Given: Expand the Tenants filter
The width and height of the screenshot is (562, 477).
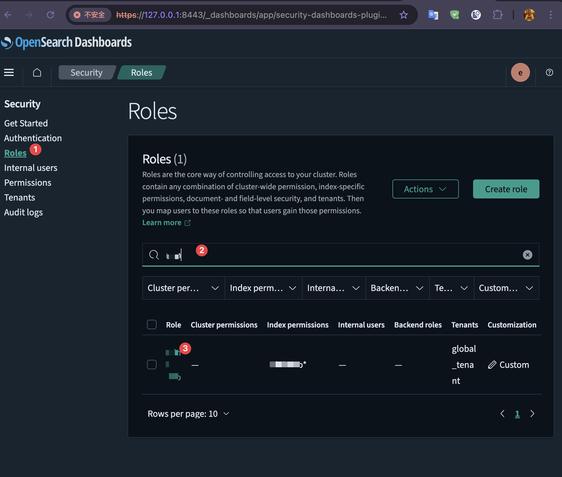Looking at the screenshot, I should point(451,288).
